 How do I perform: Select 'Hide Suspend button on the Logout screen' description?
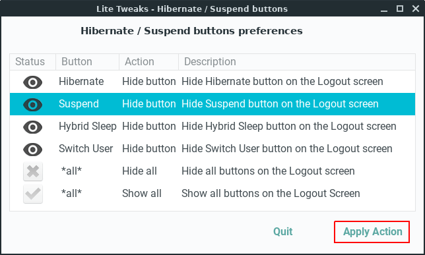pyautogui.click(x=280, y=104)
